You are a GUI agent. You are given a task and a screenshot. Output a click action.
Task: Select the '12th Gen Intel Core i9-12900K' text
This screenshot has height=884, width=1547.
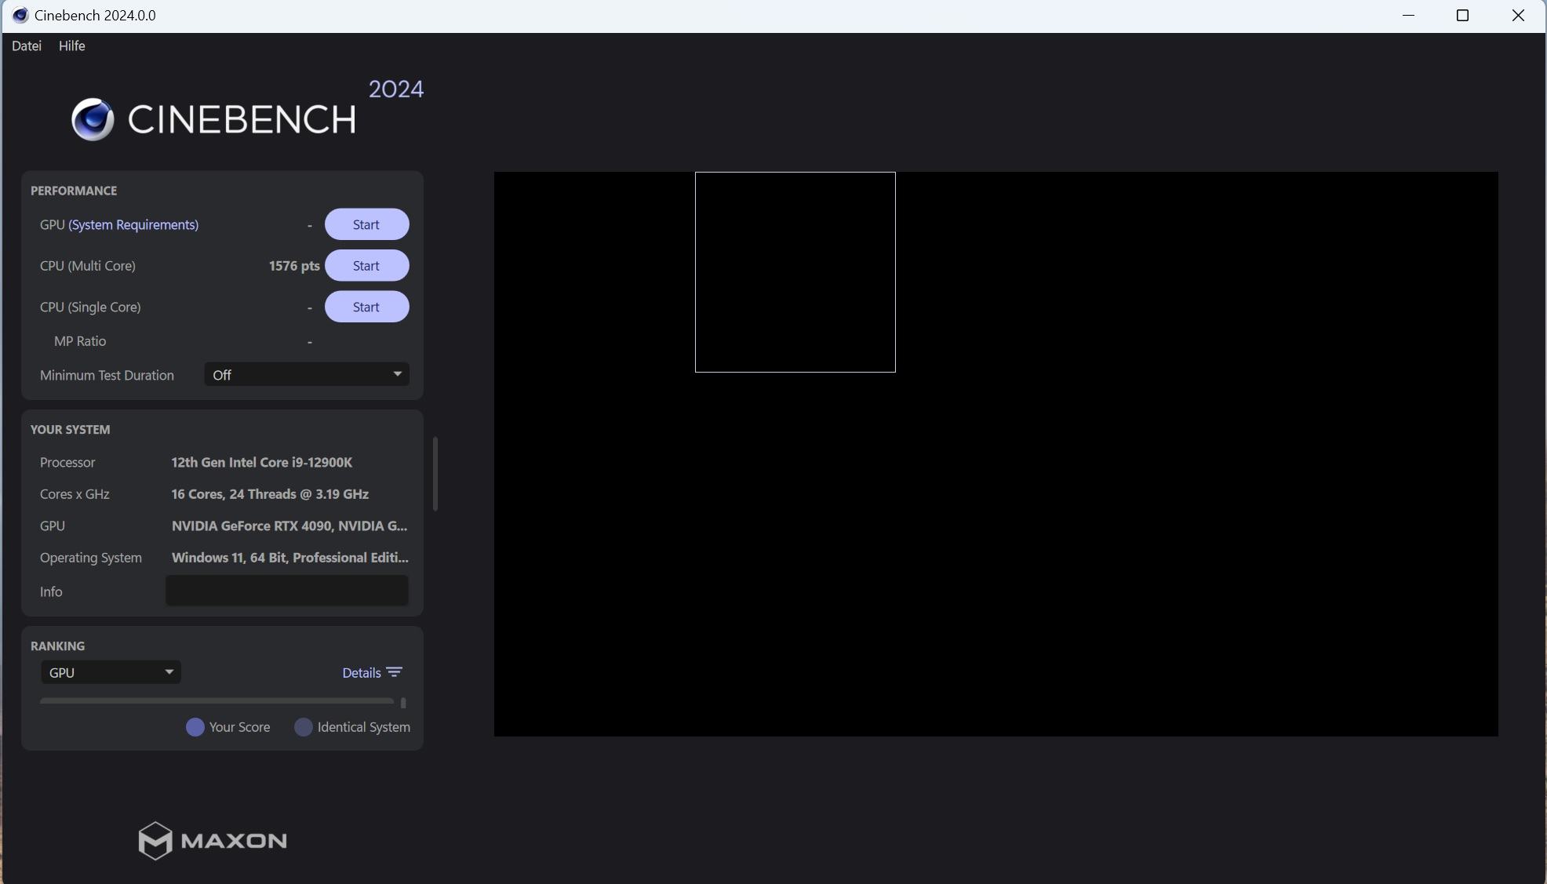262,463
